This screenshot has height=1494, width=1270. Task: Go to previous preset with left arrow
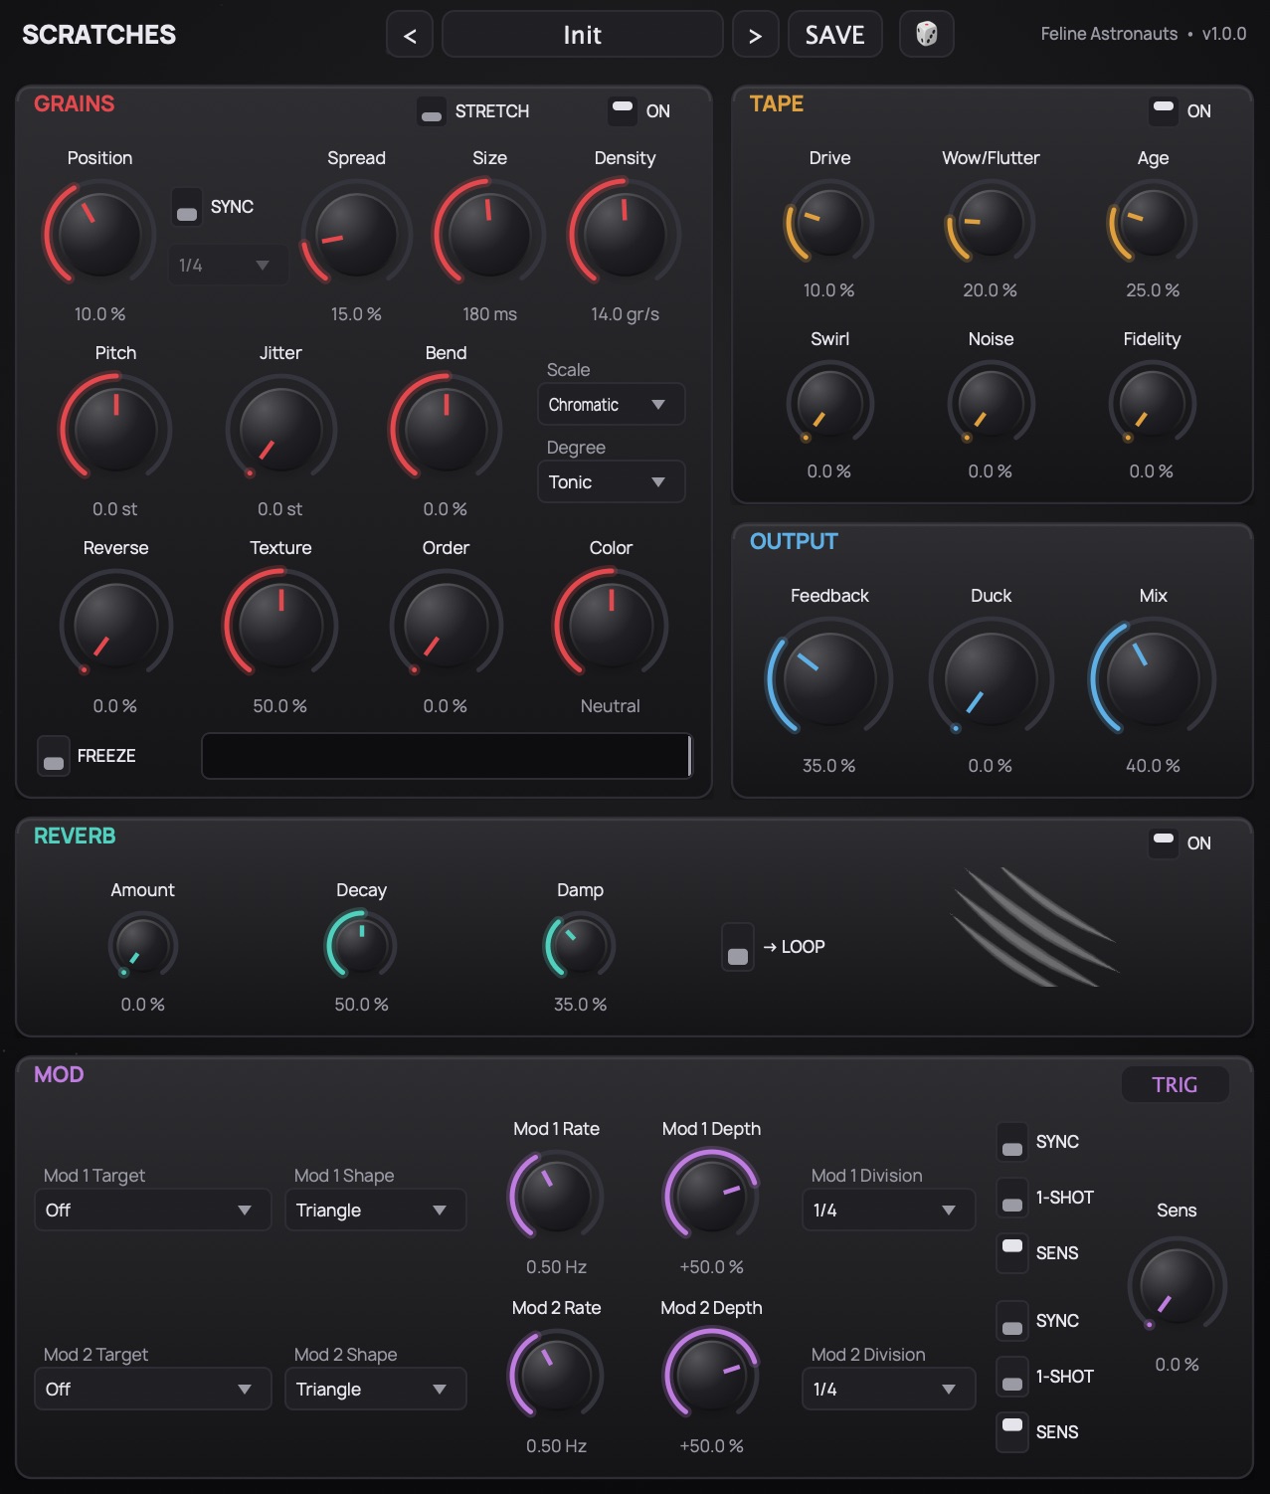coord(410,35)
